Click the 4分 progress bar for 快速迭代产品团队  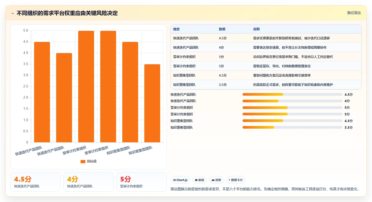coord(292,101)
